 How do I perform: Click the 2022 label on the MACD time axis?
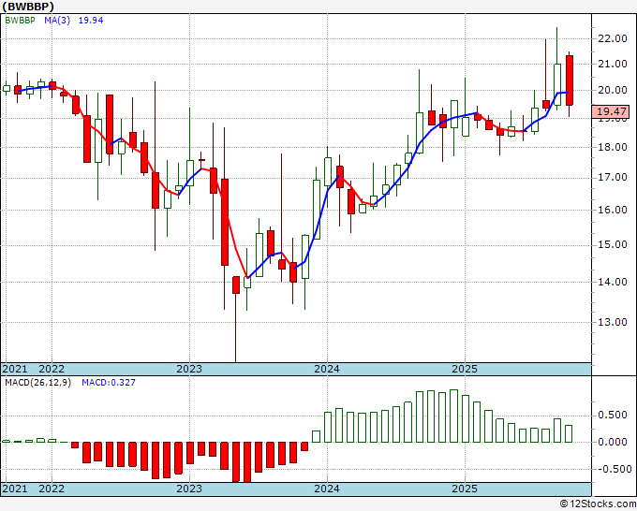pyautogui.click(x=52, y=489)
